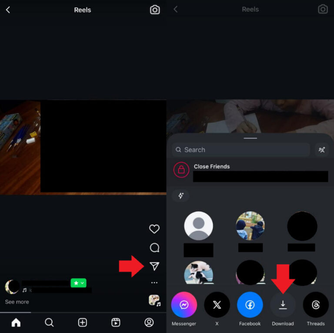This screenshot has height=333, width=334.
Task: Tap the share sheet drag handle
Action: tap(250, 138)
